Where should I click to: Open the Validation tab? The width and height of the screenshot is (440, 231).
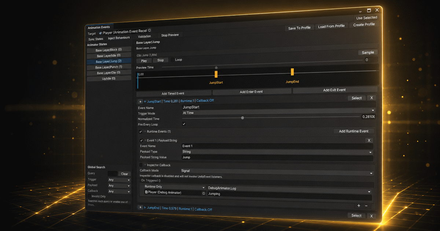[144, 36]
